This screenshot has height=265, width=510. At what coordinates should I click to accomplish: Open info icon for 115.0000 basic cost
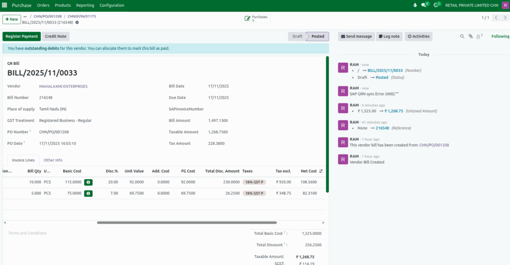point(88,182)
